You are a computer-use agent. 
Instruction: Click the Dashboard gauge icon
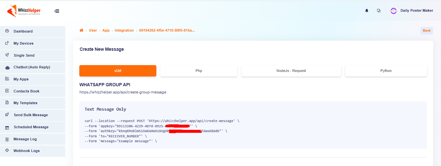pos(7,31)
